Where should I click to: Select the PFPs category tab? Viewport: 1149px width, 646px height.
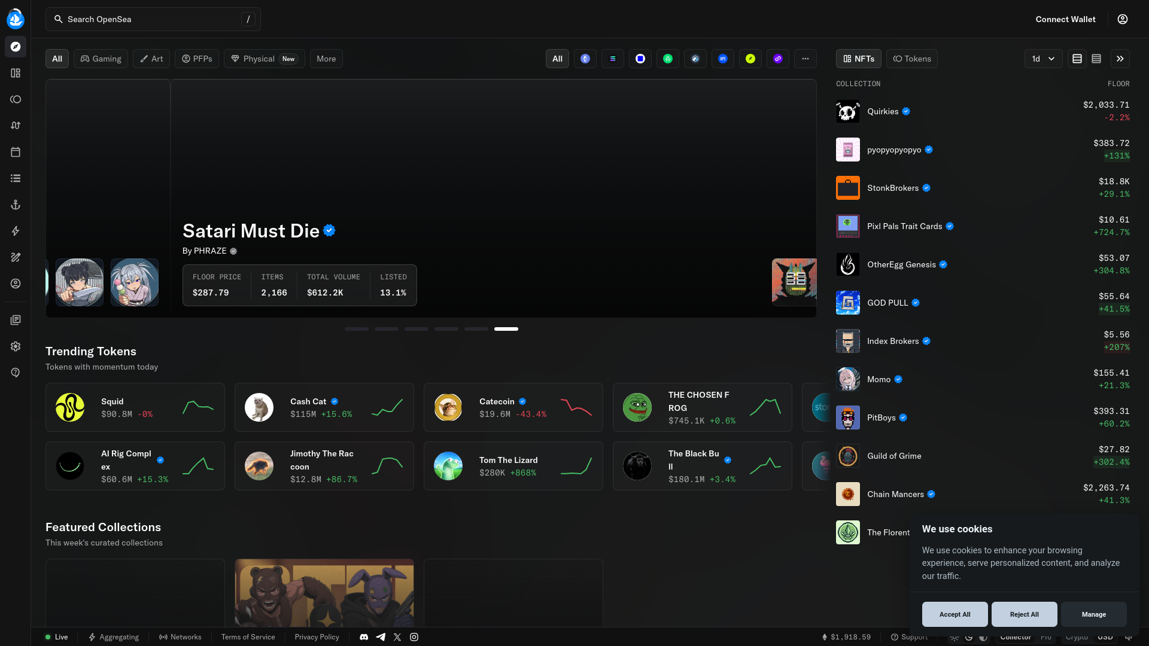pos(197,59)
